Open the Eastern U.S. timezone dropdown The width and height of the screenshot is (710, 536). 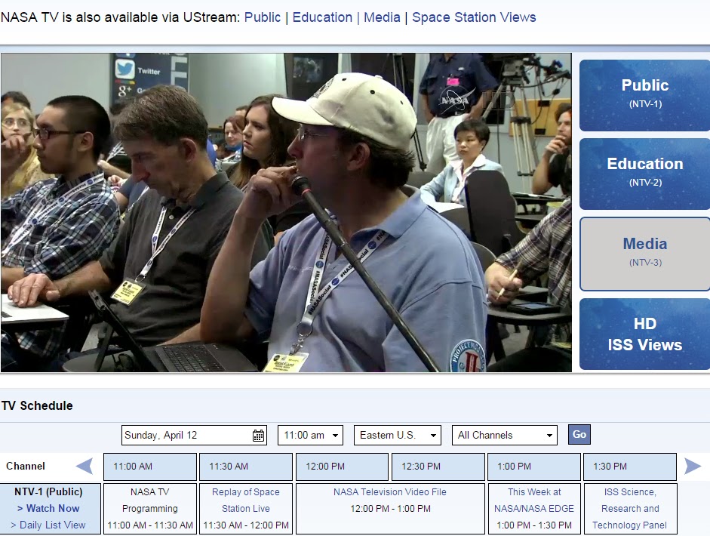point(398,436)
